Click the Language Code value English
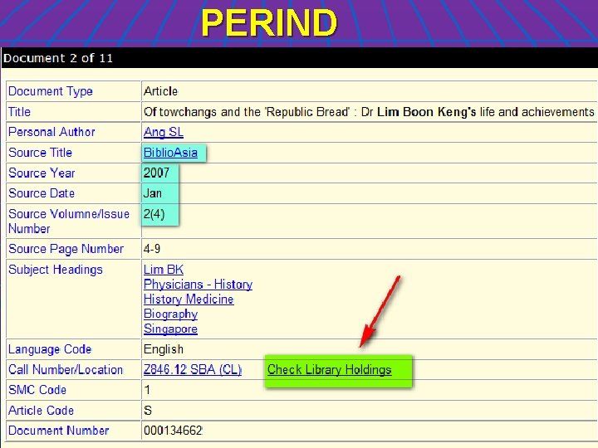The width and height of the screenshot is (598, 448). point(164,349)
